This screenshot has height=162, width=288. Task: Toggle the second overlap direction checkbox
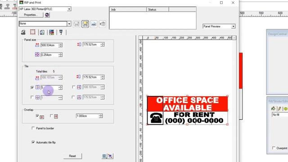(51, 116)
